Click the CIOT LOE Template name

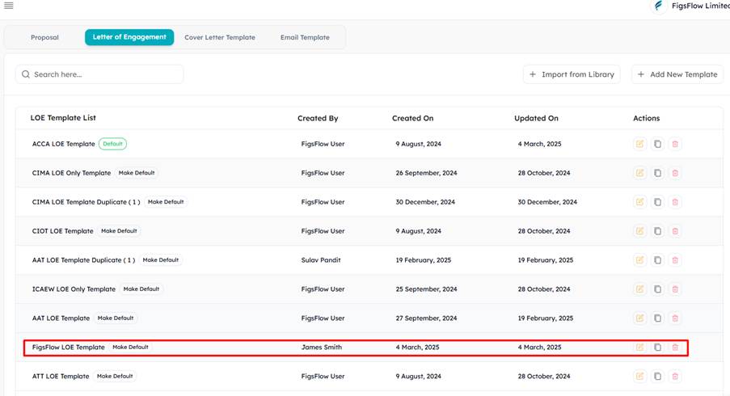click(63, 231)
